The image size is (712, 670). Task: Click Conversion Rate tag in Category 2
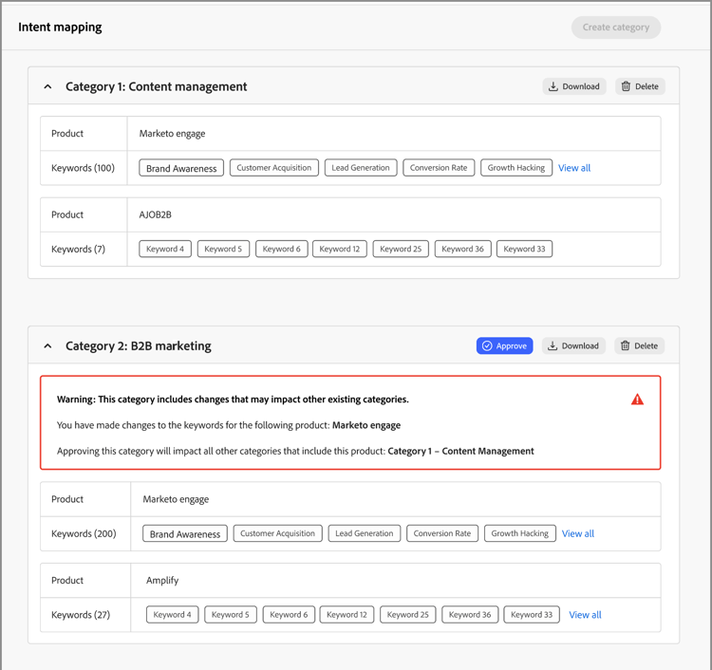click(x=442, y=533)
